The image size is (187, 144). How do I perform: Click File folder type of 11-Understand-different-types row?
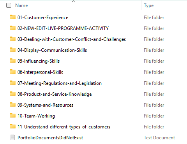154,127
